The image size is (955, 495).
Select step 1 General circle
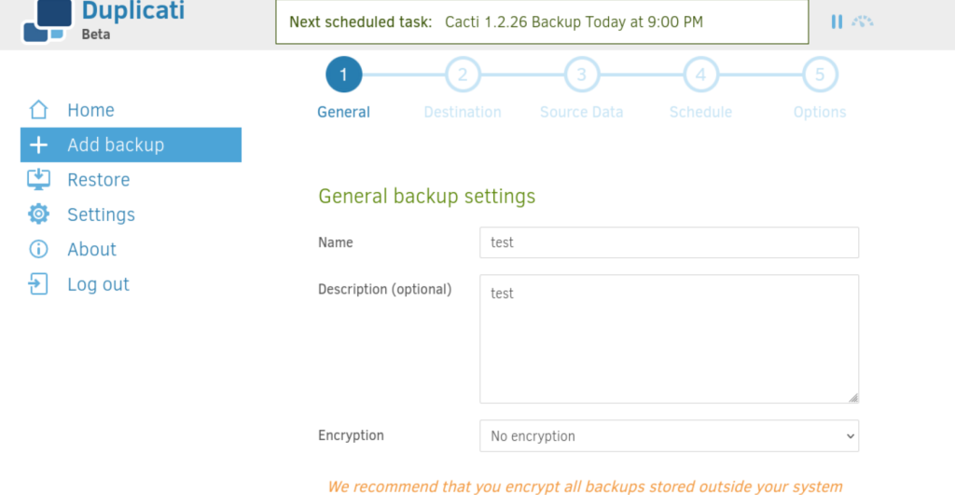click(x=343, y=75)
